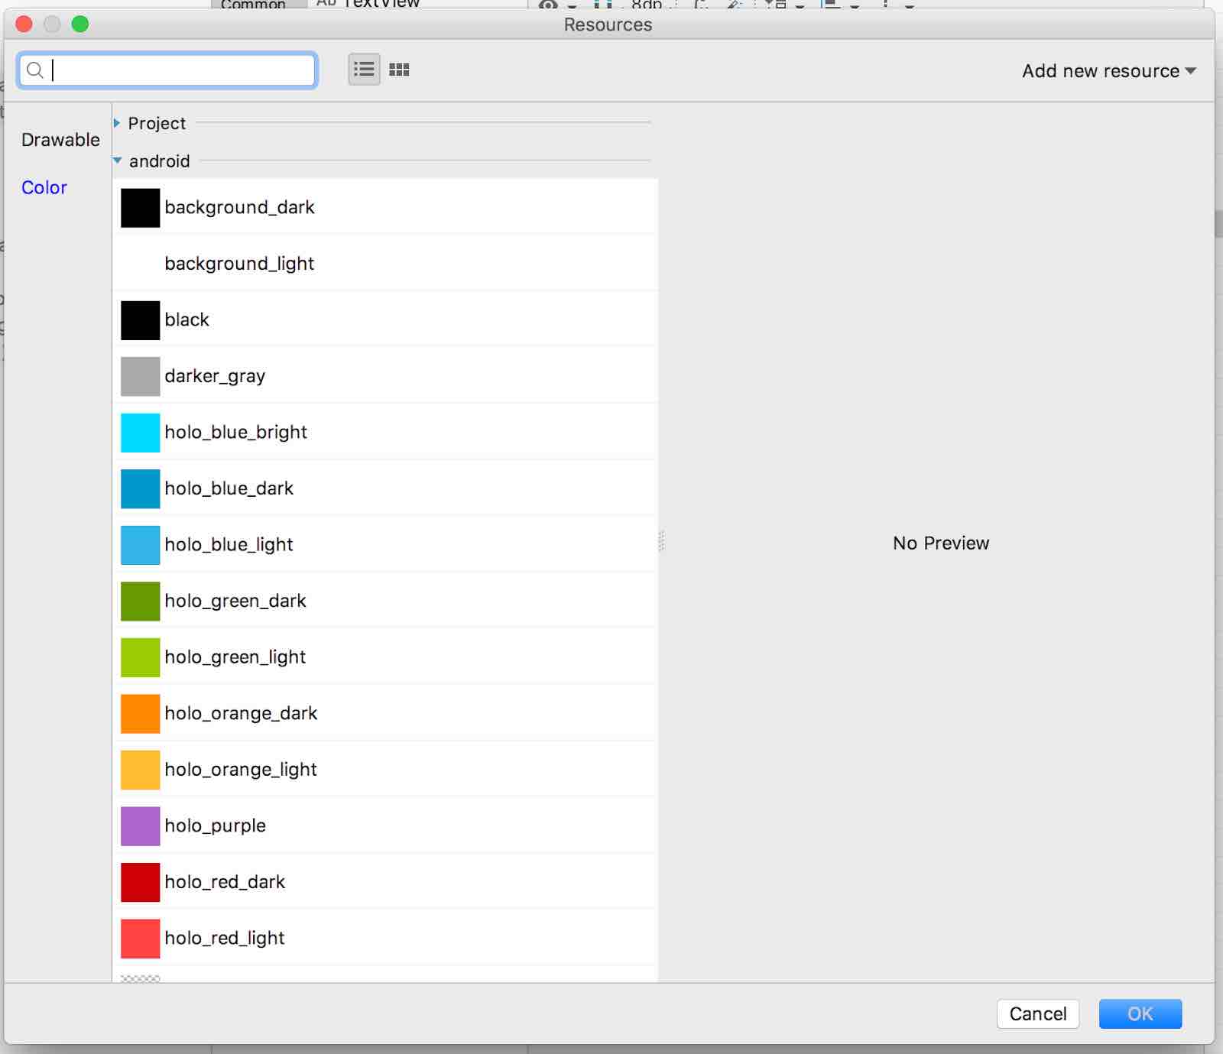Open the Add new resource dropdown
The width and height of the screenshot is (1223, 1054).
(1108, 71)
